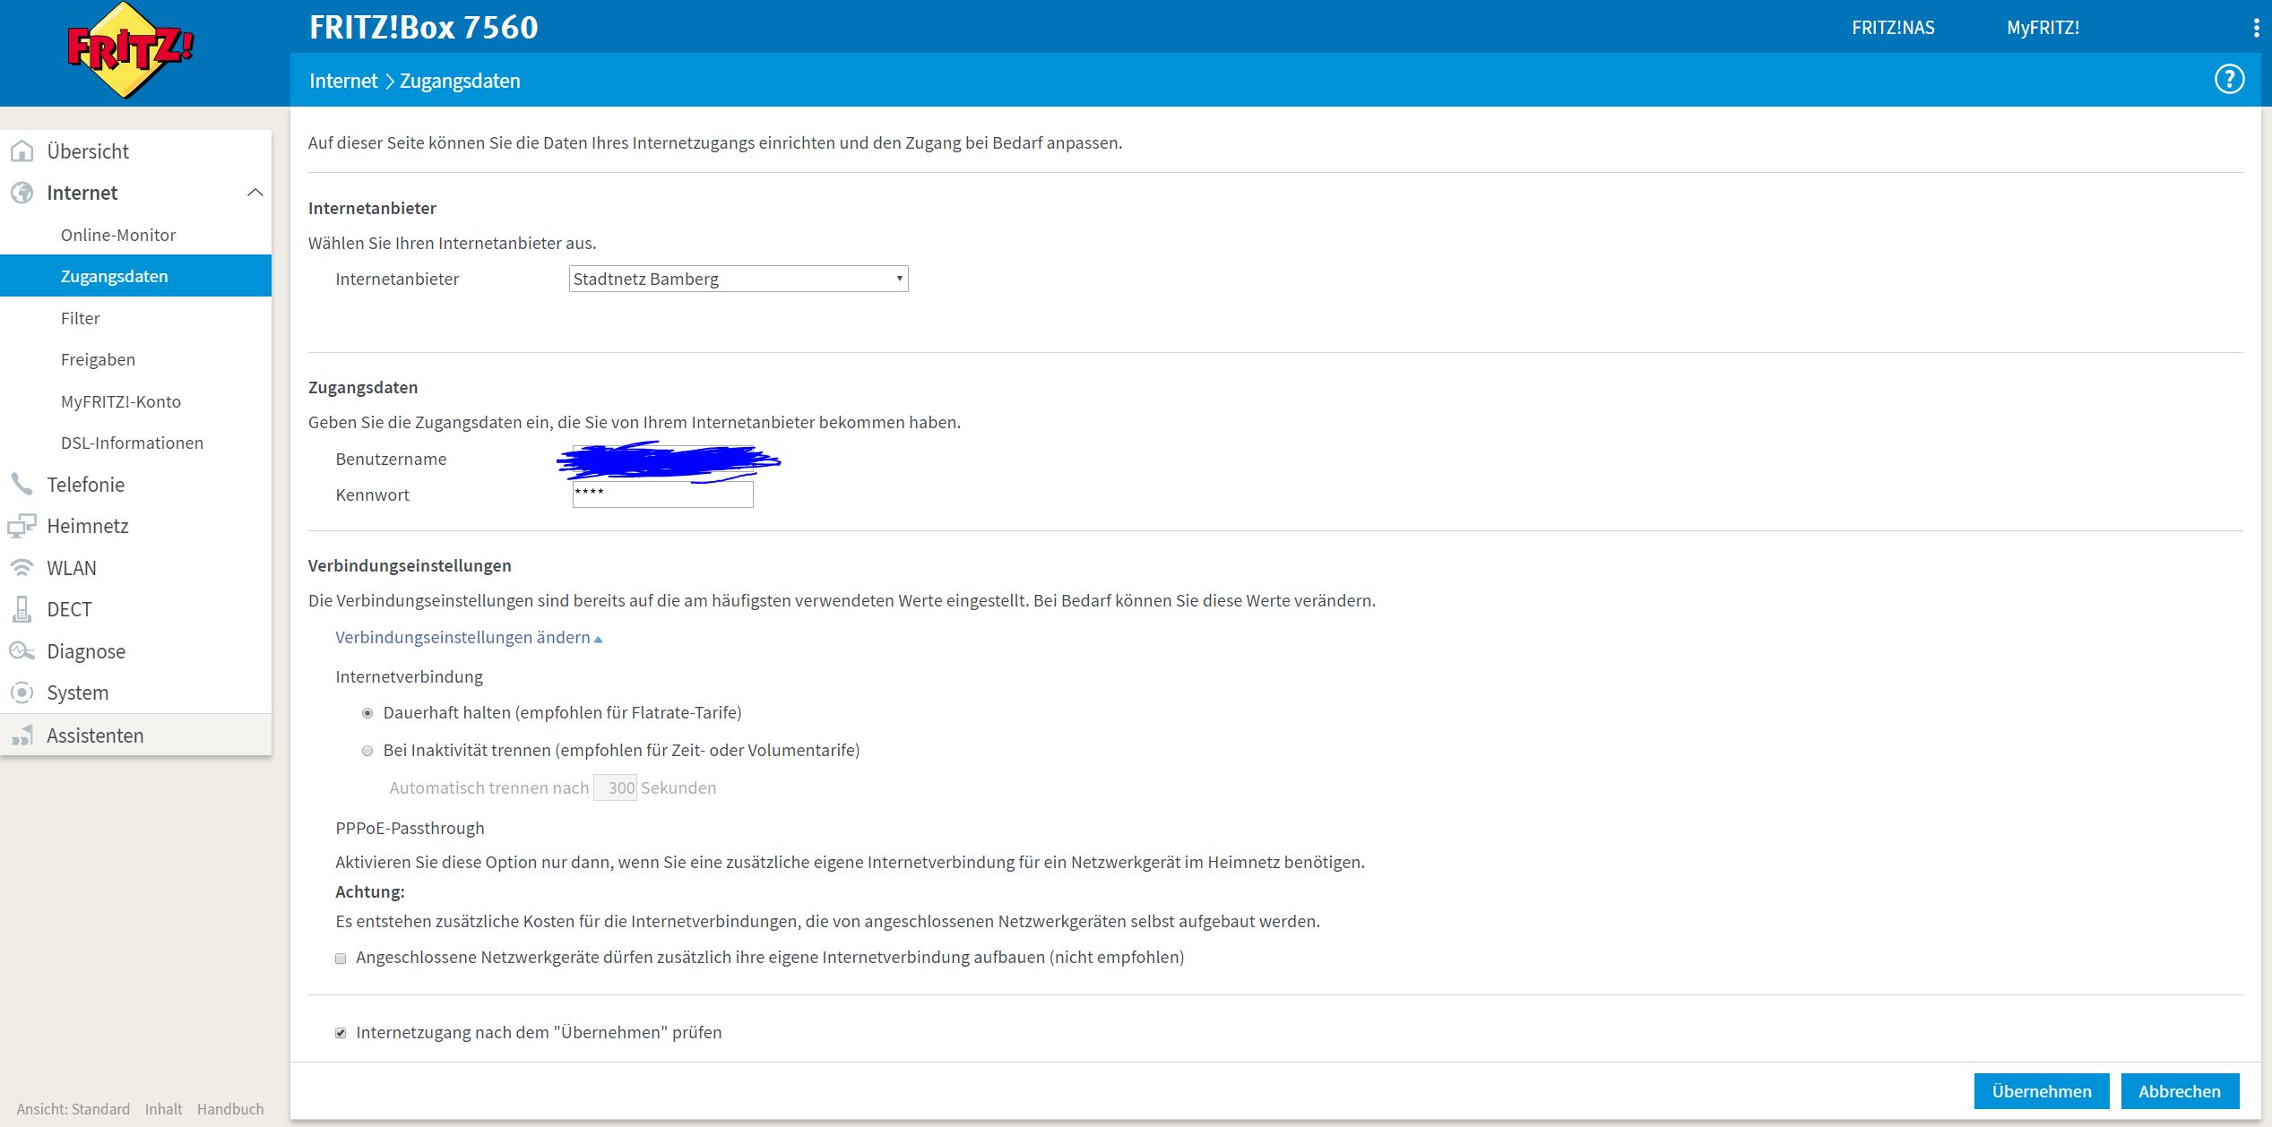Click the Telefonie phone icon

click(x=22, y=485)
